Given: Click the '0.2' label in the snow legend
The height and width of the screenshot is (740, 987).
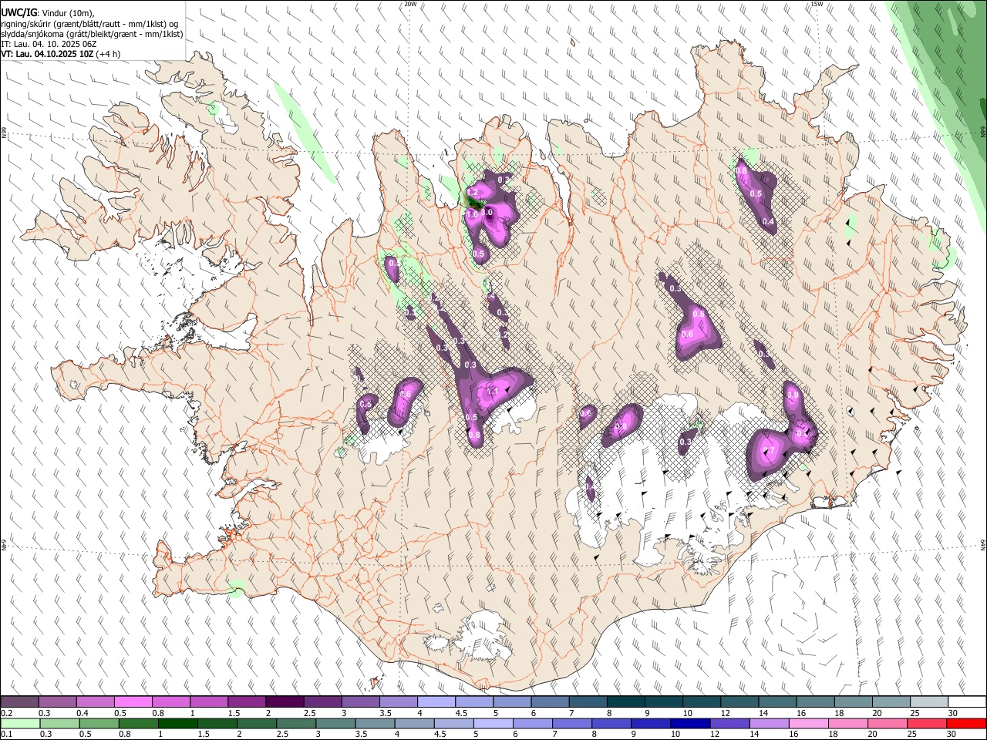Looking at the screenshot, I should point(6,713).
